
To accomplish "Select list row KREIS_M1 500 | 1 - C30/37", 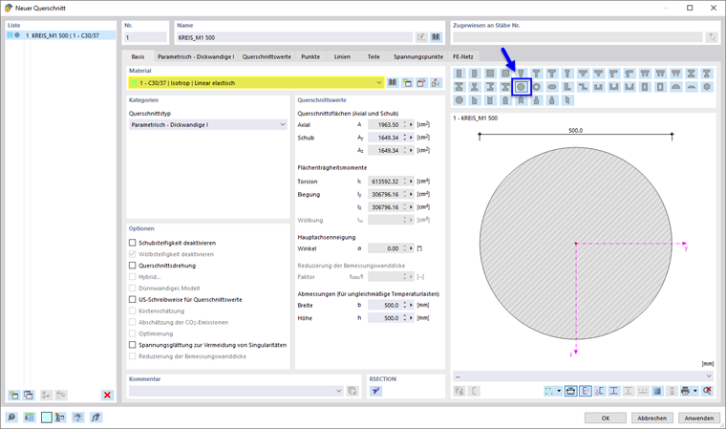I will point(61,35).
